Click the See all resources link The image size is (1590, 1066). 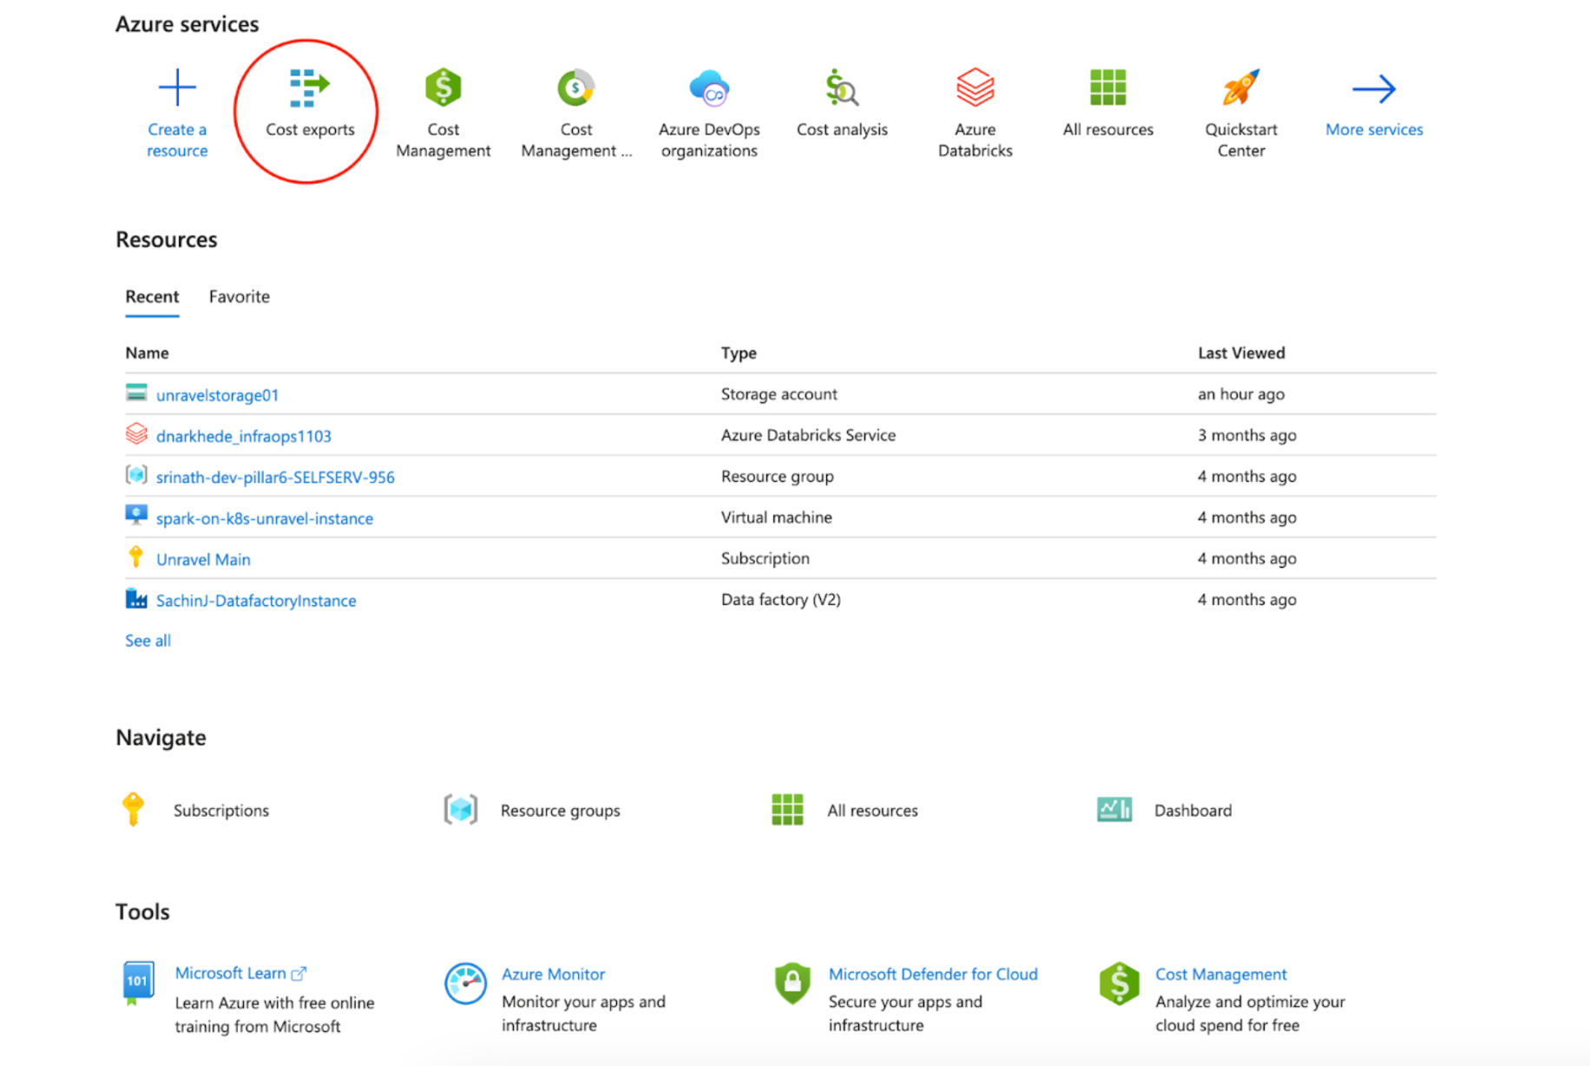[x=148, y=641]
